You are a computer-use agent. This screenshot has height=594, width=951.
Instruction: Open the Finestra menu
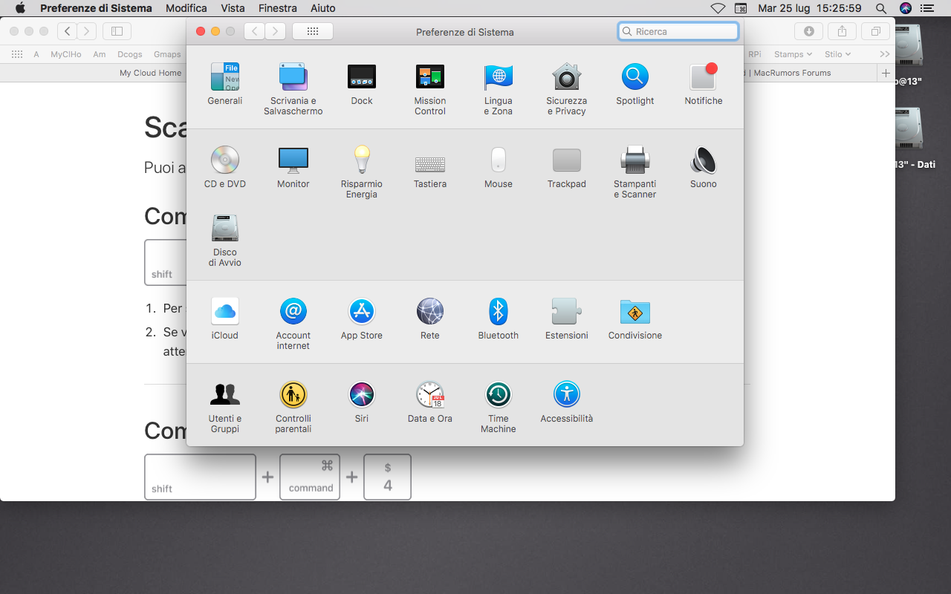278,8
